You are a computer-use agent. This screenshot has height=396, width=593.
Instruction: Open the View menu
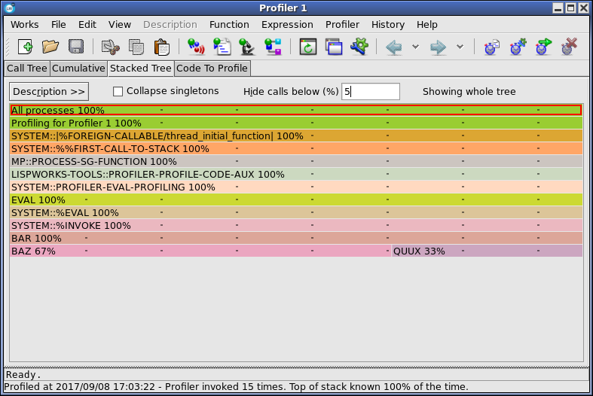(x=120, y=25)
